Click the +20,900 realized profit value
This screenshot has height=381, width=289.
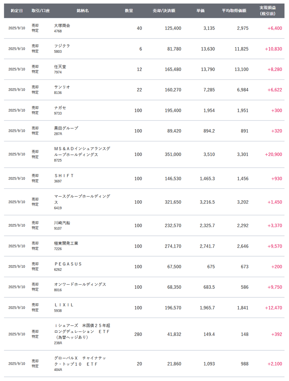[273, 154]
